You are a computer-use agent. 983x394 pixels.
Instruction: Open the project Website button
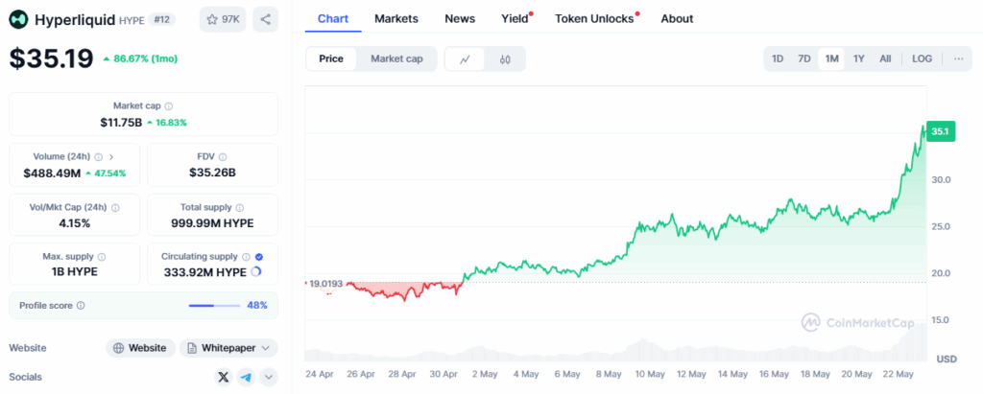pyautogui.click(x=140, y=348)
